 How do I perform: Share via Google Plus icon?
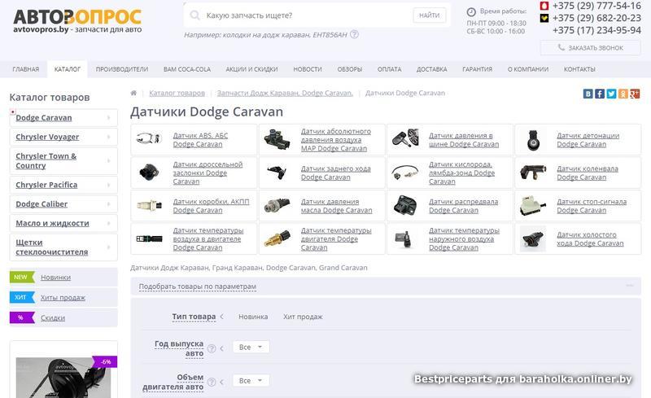(x=635, y=94)
